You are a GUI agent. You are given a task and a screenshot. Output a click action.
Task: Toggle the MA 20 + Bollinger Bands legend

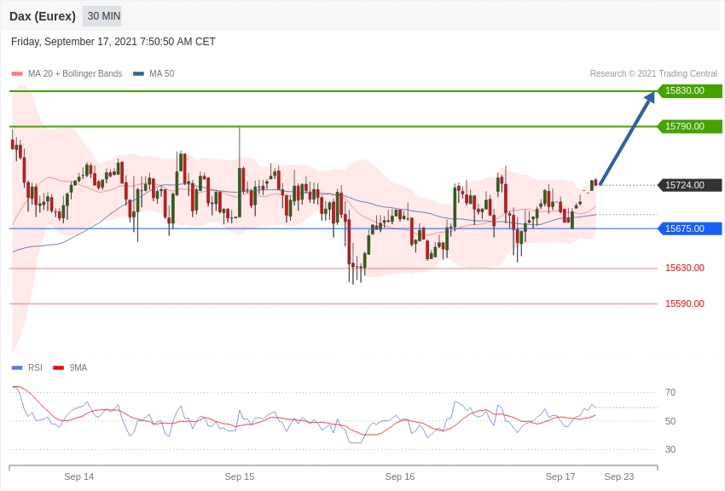tap(67, 73)
